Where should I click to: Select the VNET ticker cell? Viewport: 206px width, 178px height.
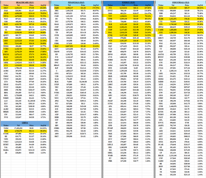click(x=6, y=142)
